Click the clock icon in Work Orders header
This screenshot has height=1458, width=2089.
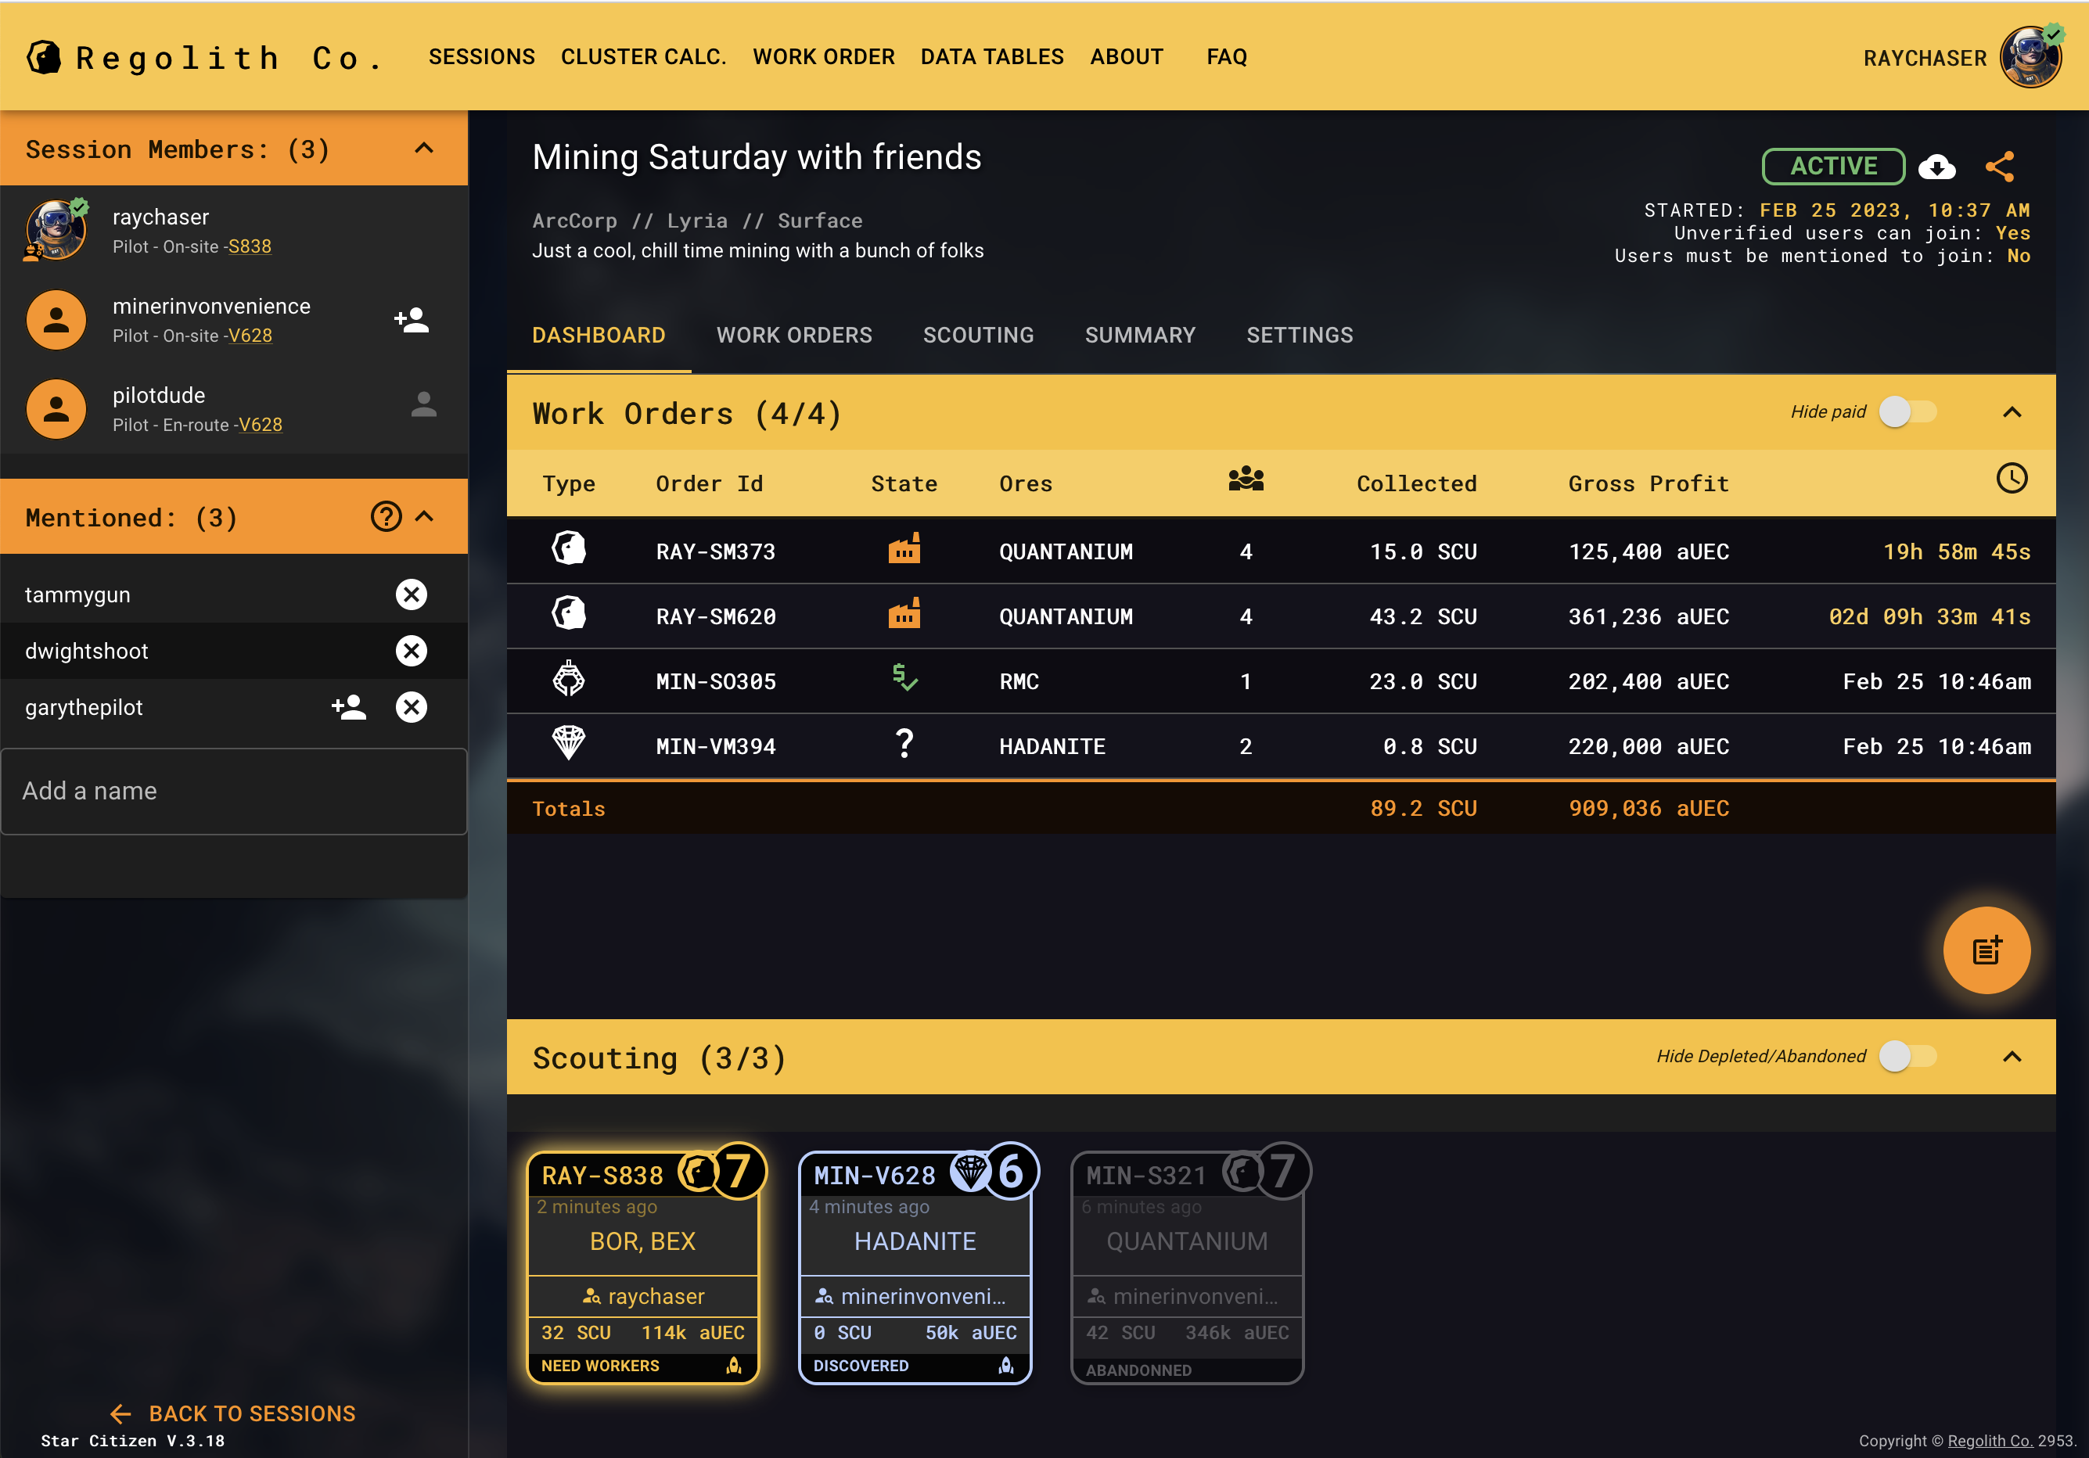pos(2012,479)
